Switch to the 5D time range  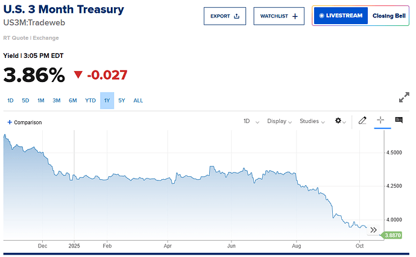25,101
